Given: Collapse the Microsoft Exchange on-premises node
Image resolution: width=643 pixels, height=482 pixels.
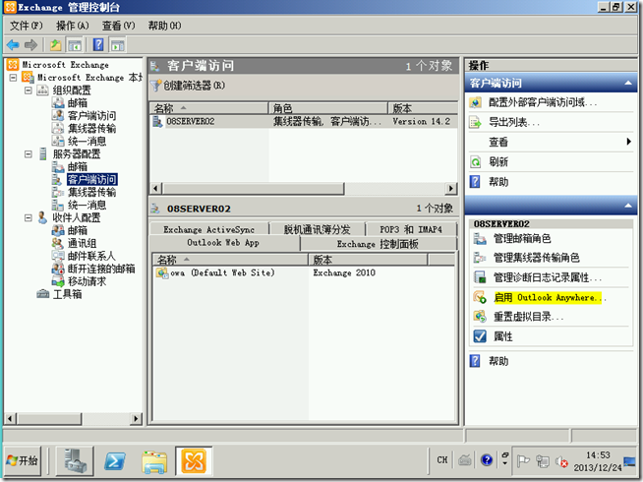Looking at the screenshot, I should click(x=13, y=77).
